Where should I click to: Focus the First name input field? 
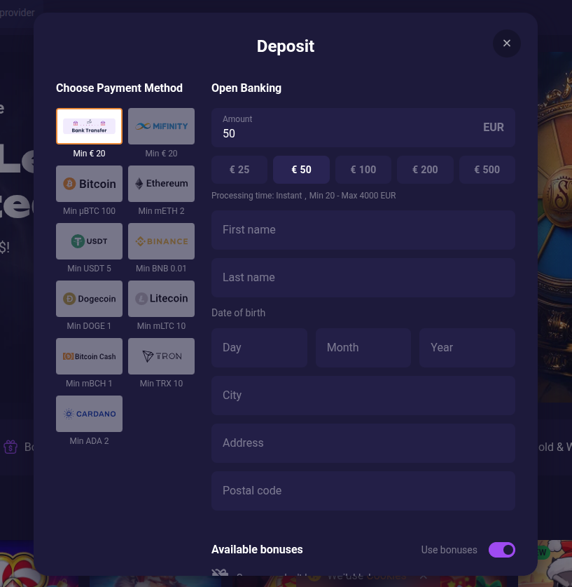tap(363, 230)
